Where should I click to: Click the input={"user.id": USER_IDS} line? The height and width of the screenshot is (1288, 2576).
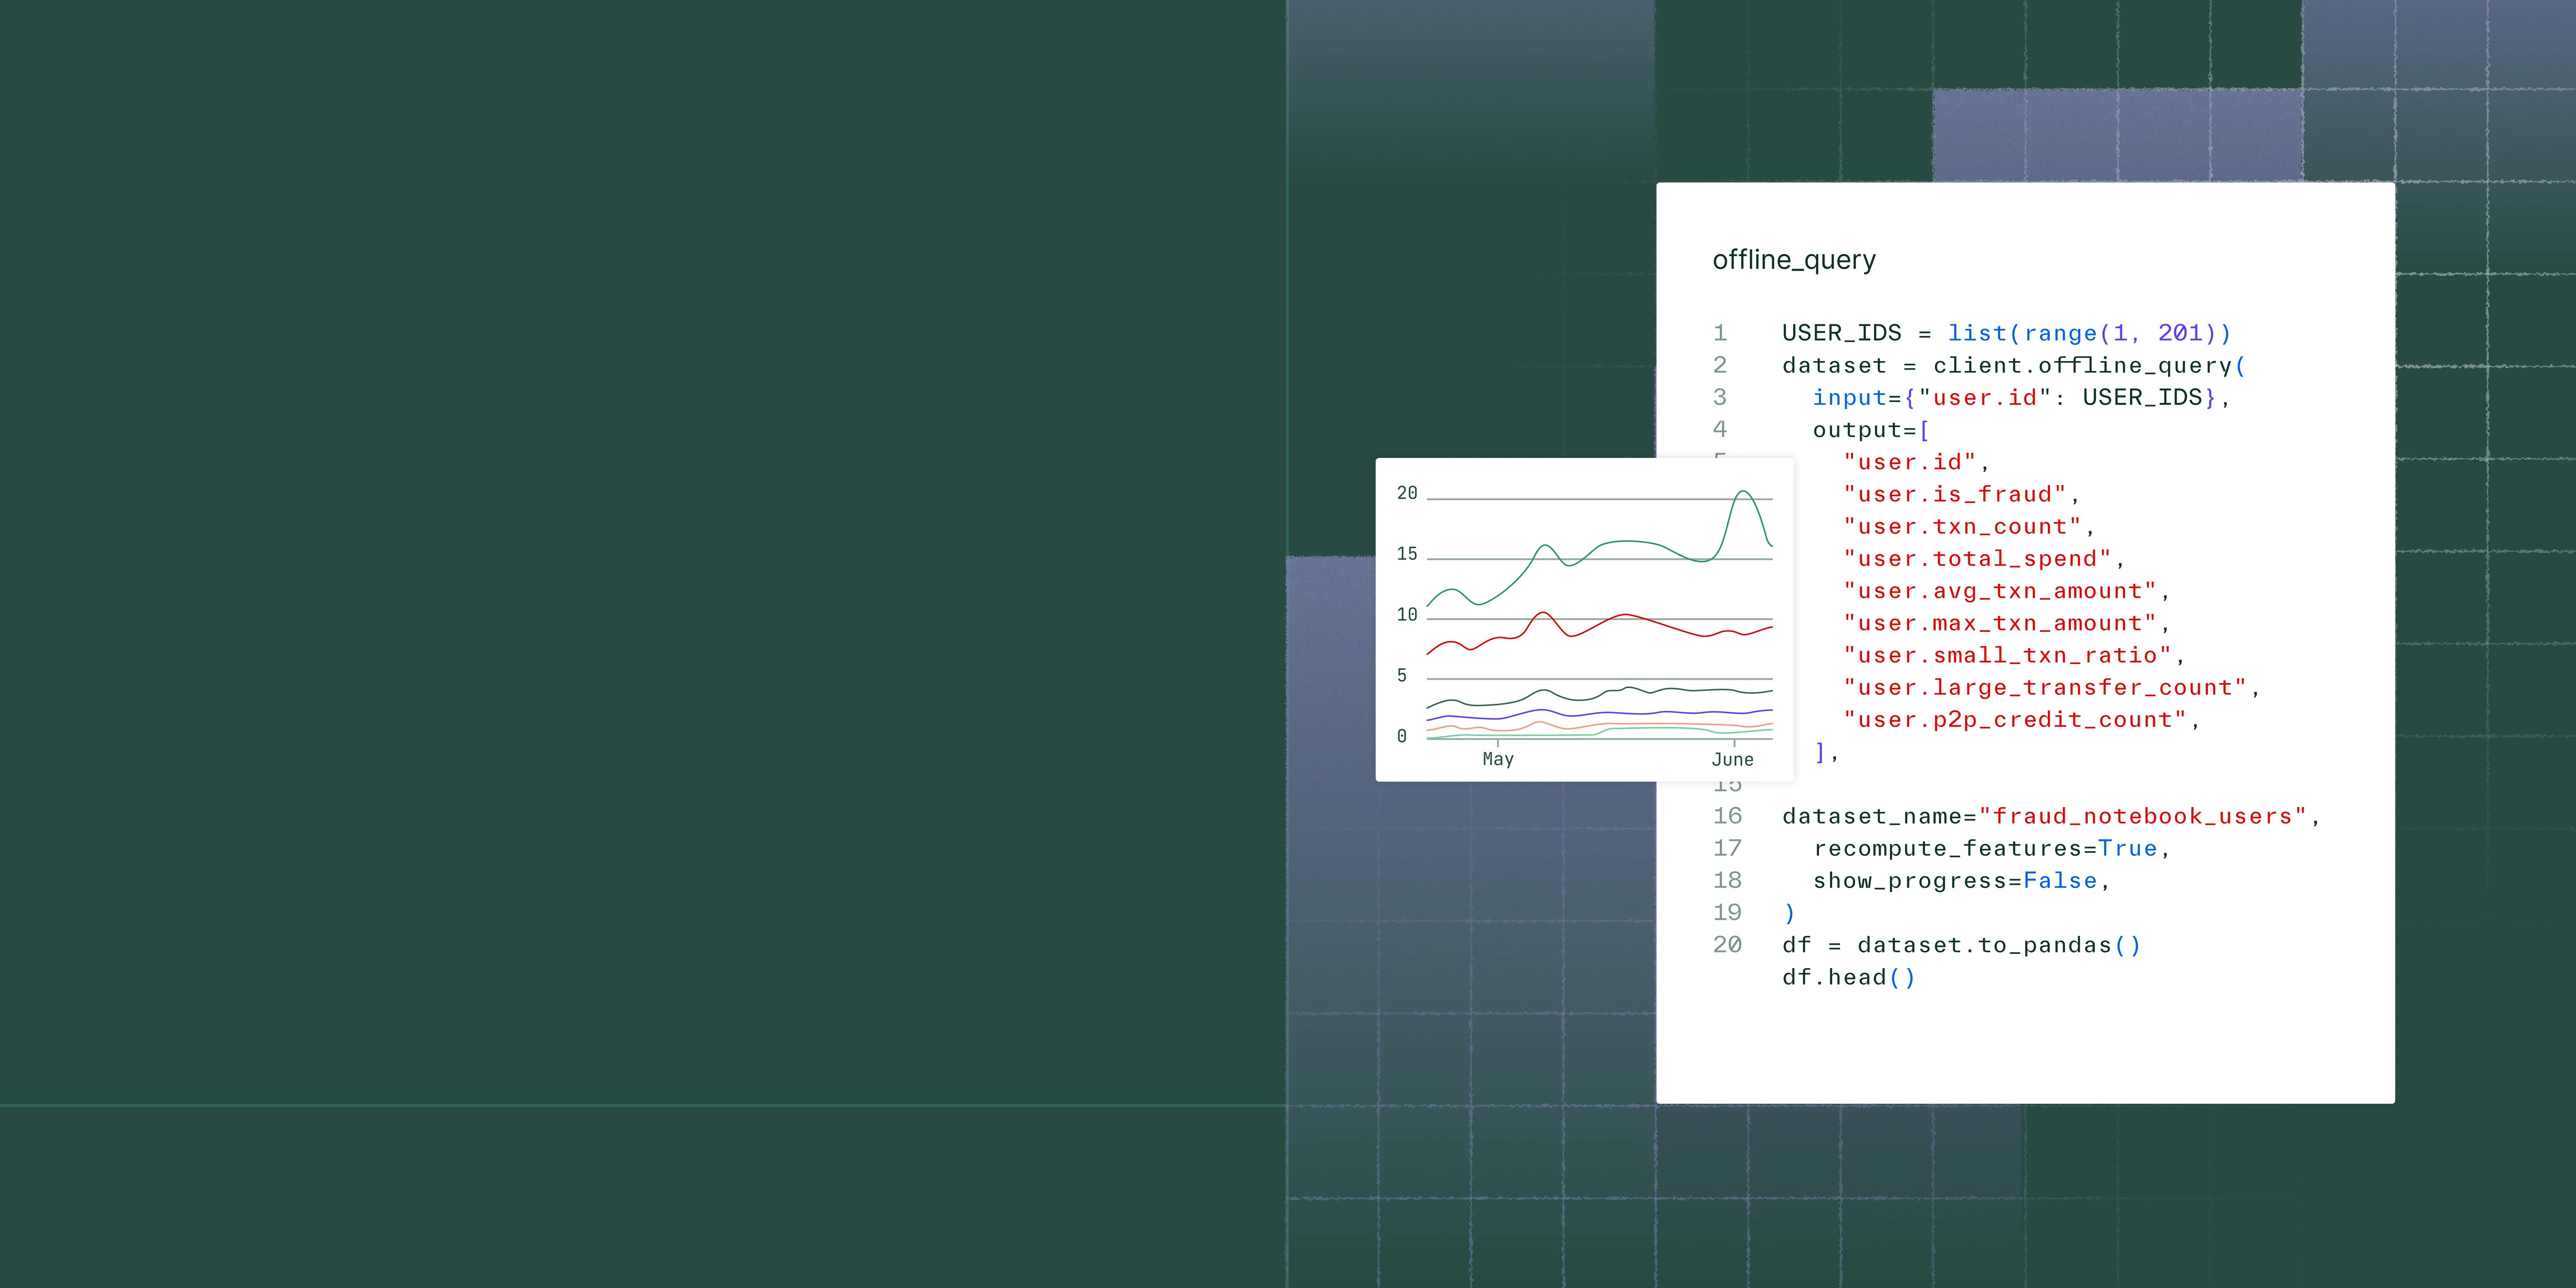[2021, 398]
